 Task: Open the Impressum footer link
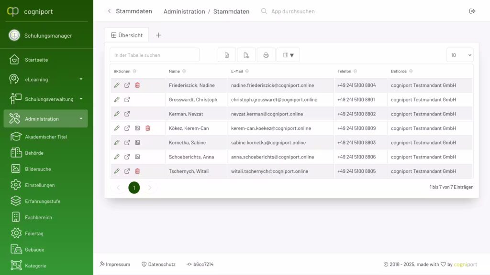[115, 264]
